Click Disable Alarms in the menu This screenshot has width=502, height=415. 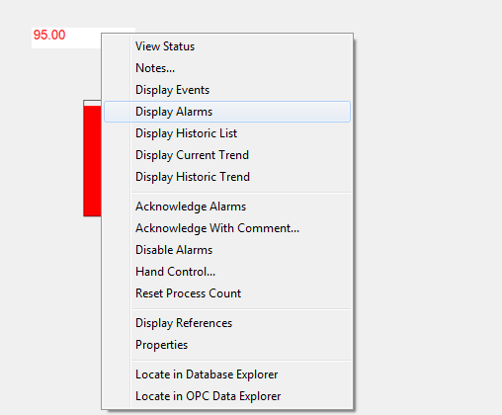click(x=227, y=250)
